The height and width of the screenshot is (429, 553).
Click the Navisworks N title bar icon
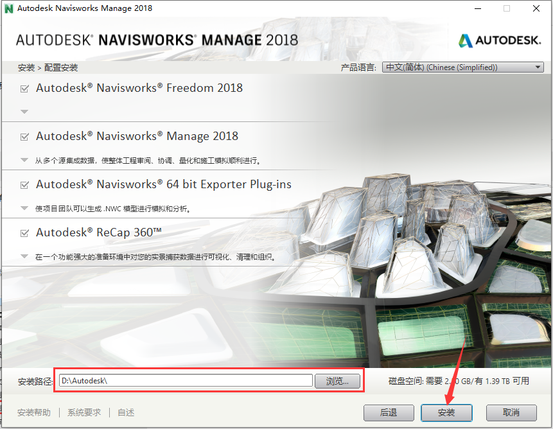pyautogui.click(x=8, y=8)
